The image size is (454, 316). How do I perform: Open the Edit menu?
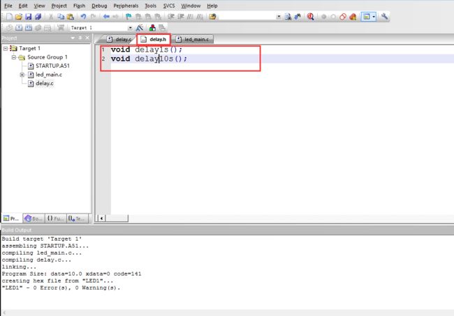23,6
